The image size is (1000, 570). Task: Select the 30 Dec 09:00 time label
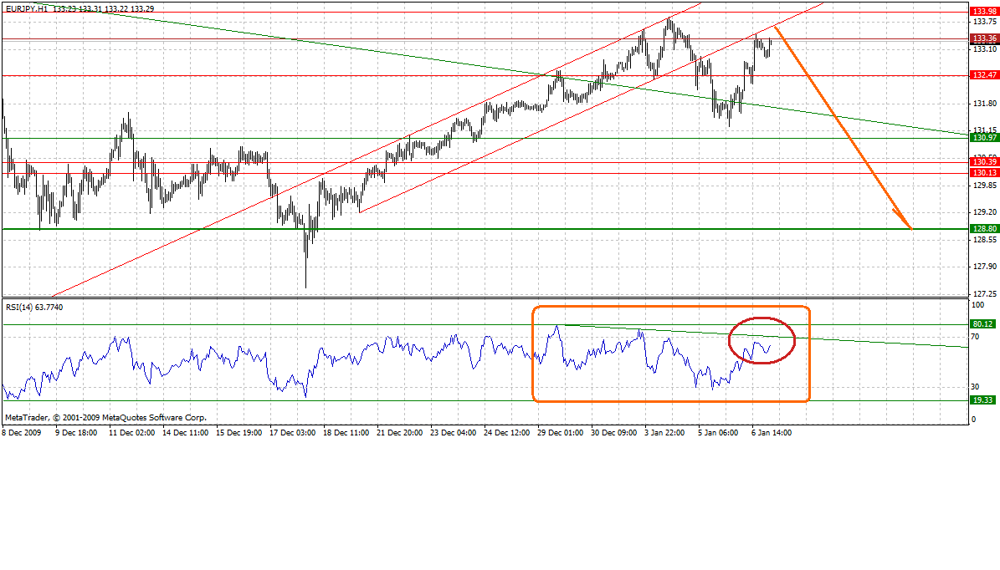click(x=614, y=432)
